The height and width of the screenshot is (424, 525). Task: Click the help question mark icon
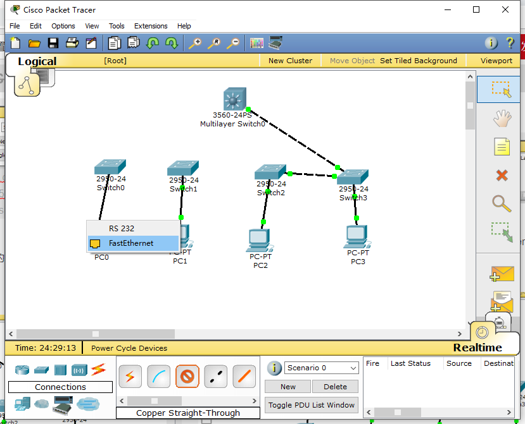click(510, 43)
